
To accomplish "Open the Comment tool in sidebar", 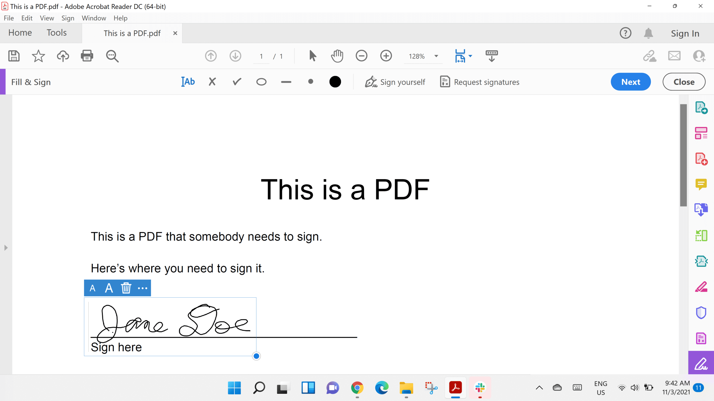I will pyautogui.click(x=701, y=184).
